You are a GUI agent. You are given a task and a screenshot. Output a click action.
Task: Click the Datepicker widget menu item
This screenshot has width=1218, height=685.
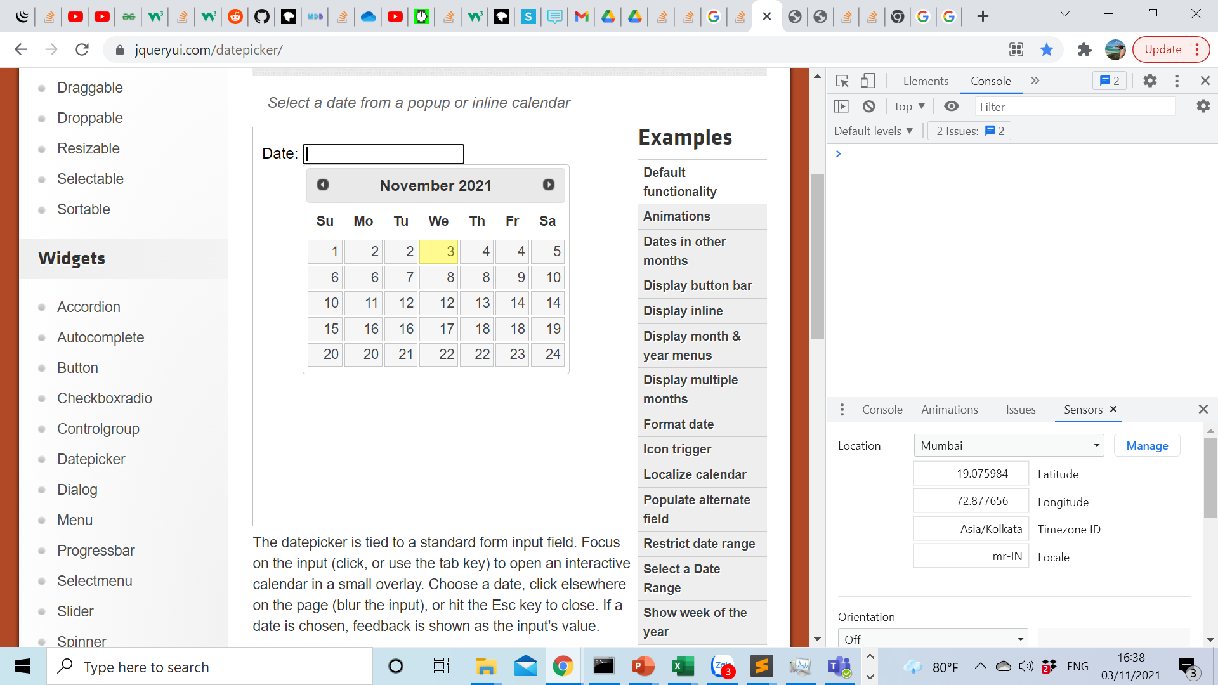(x=91, y=459)
